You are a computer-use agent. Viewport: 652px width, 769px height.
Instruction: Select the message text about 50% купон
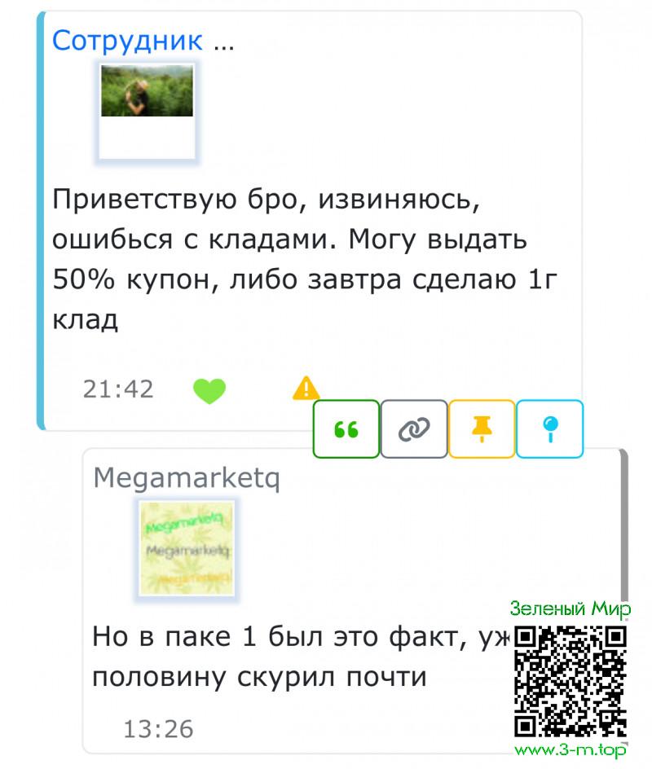[x=304, y=259]
